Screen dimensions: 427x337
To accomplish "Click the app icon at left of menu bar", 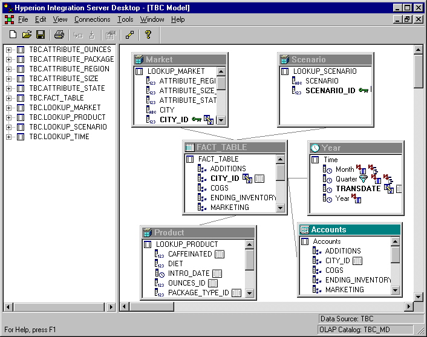I will (x=9, y=19).
